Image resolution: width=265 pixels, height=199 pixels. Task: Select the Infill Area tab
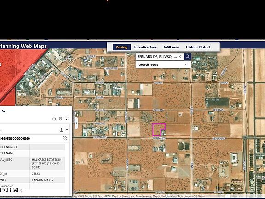[171, 47]
